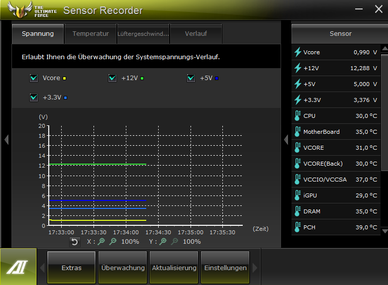Go to the previous bottom menu page with the left arrow
The image size is (388, 285).
pos(42,268)
